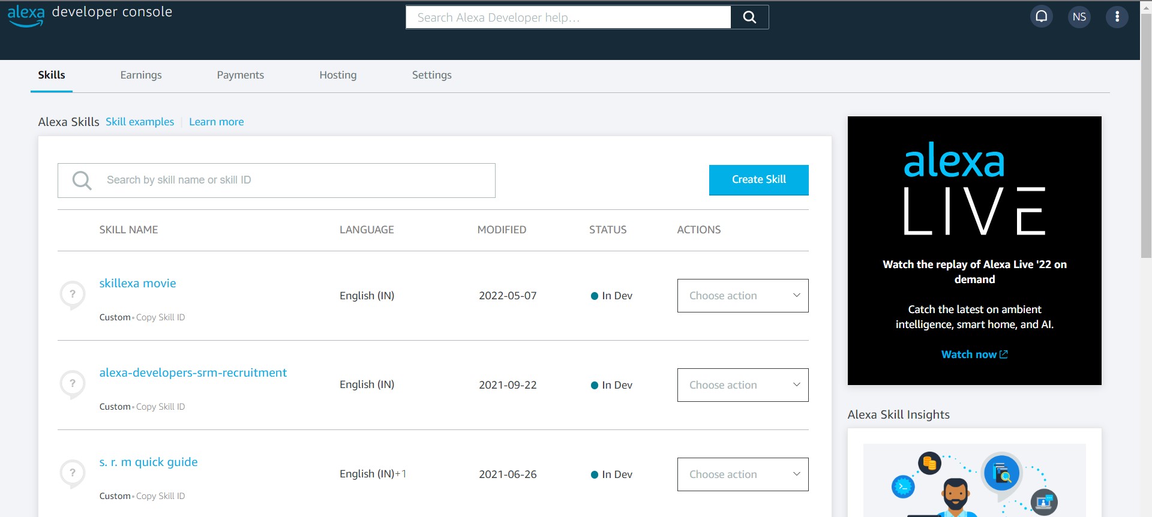Open s. r. m quick guide skill
The width and height of the screenshot is (1152, 517).
point(148,462)
